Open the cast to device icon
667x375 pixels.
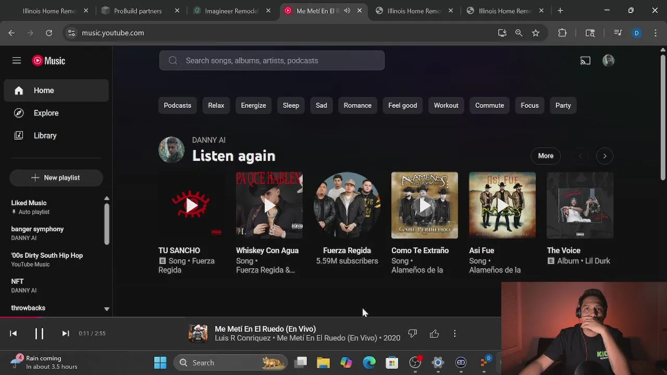tap(585, 61)
